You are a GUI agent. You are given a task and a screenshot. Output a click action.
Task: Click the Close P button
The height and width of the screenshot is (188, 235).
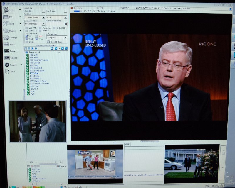[x=61, y=166]
